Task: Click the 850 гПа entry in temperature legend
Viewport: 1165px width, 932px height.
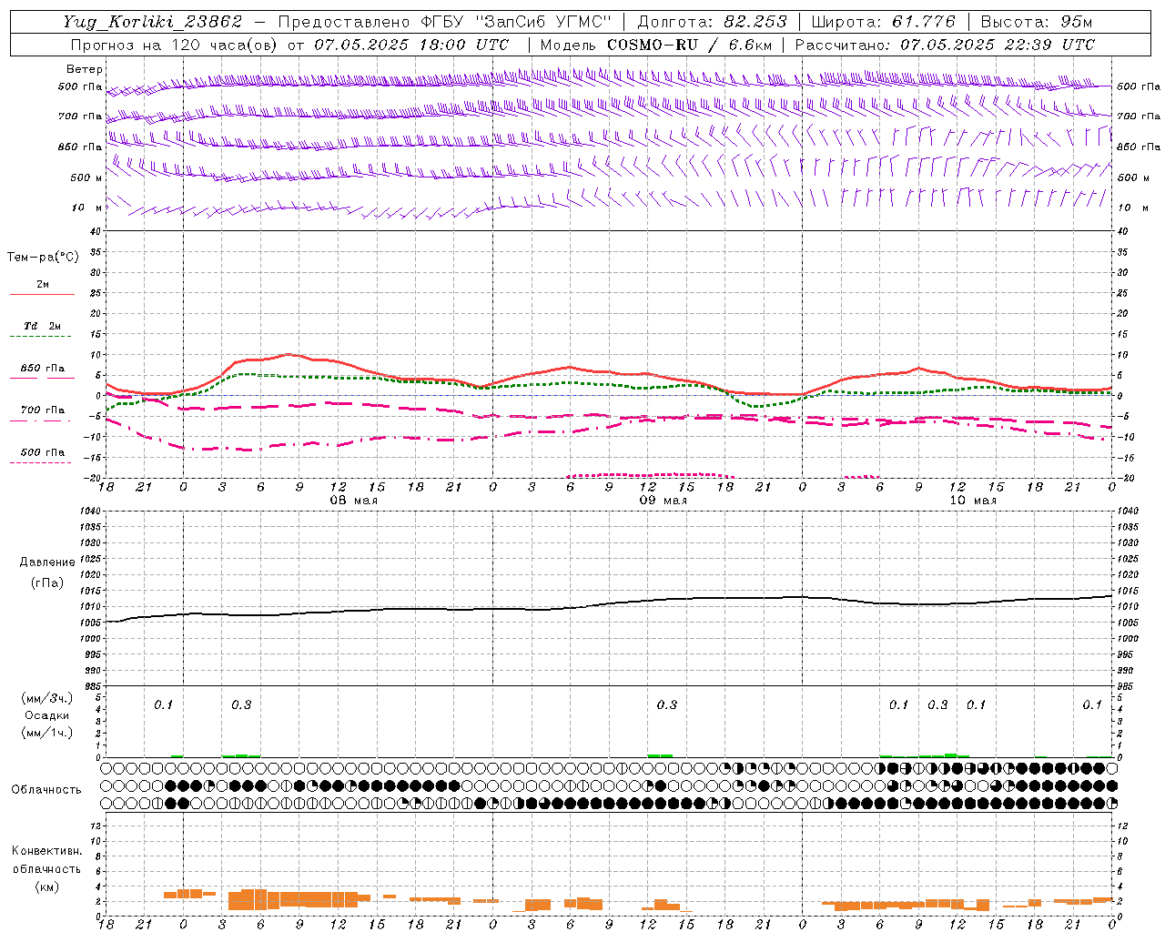Action: pos(43,369)
